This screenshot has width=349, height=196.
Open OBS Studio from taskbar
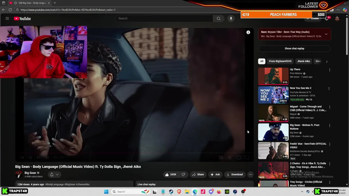243,192
